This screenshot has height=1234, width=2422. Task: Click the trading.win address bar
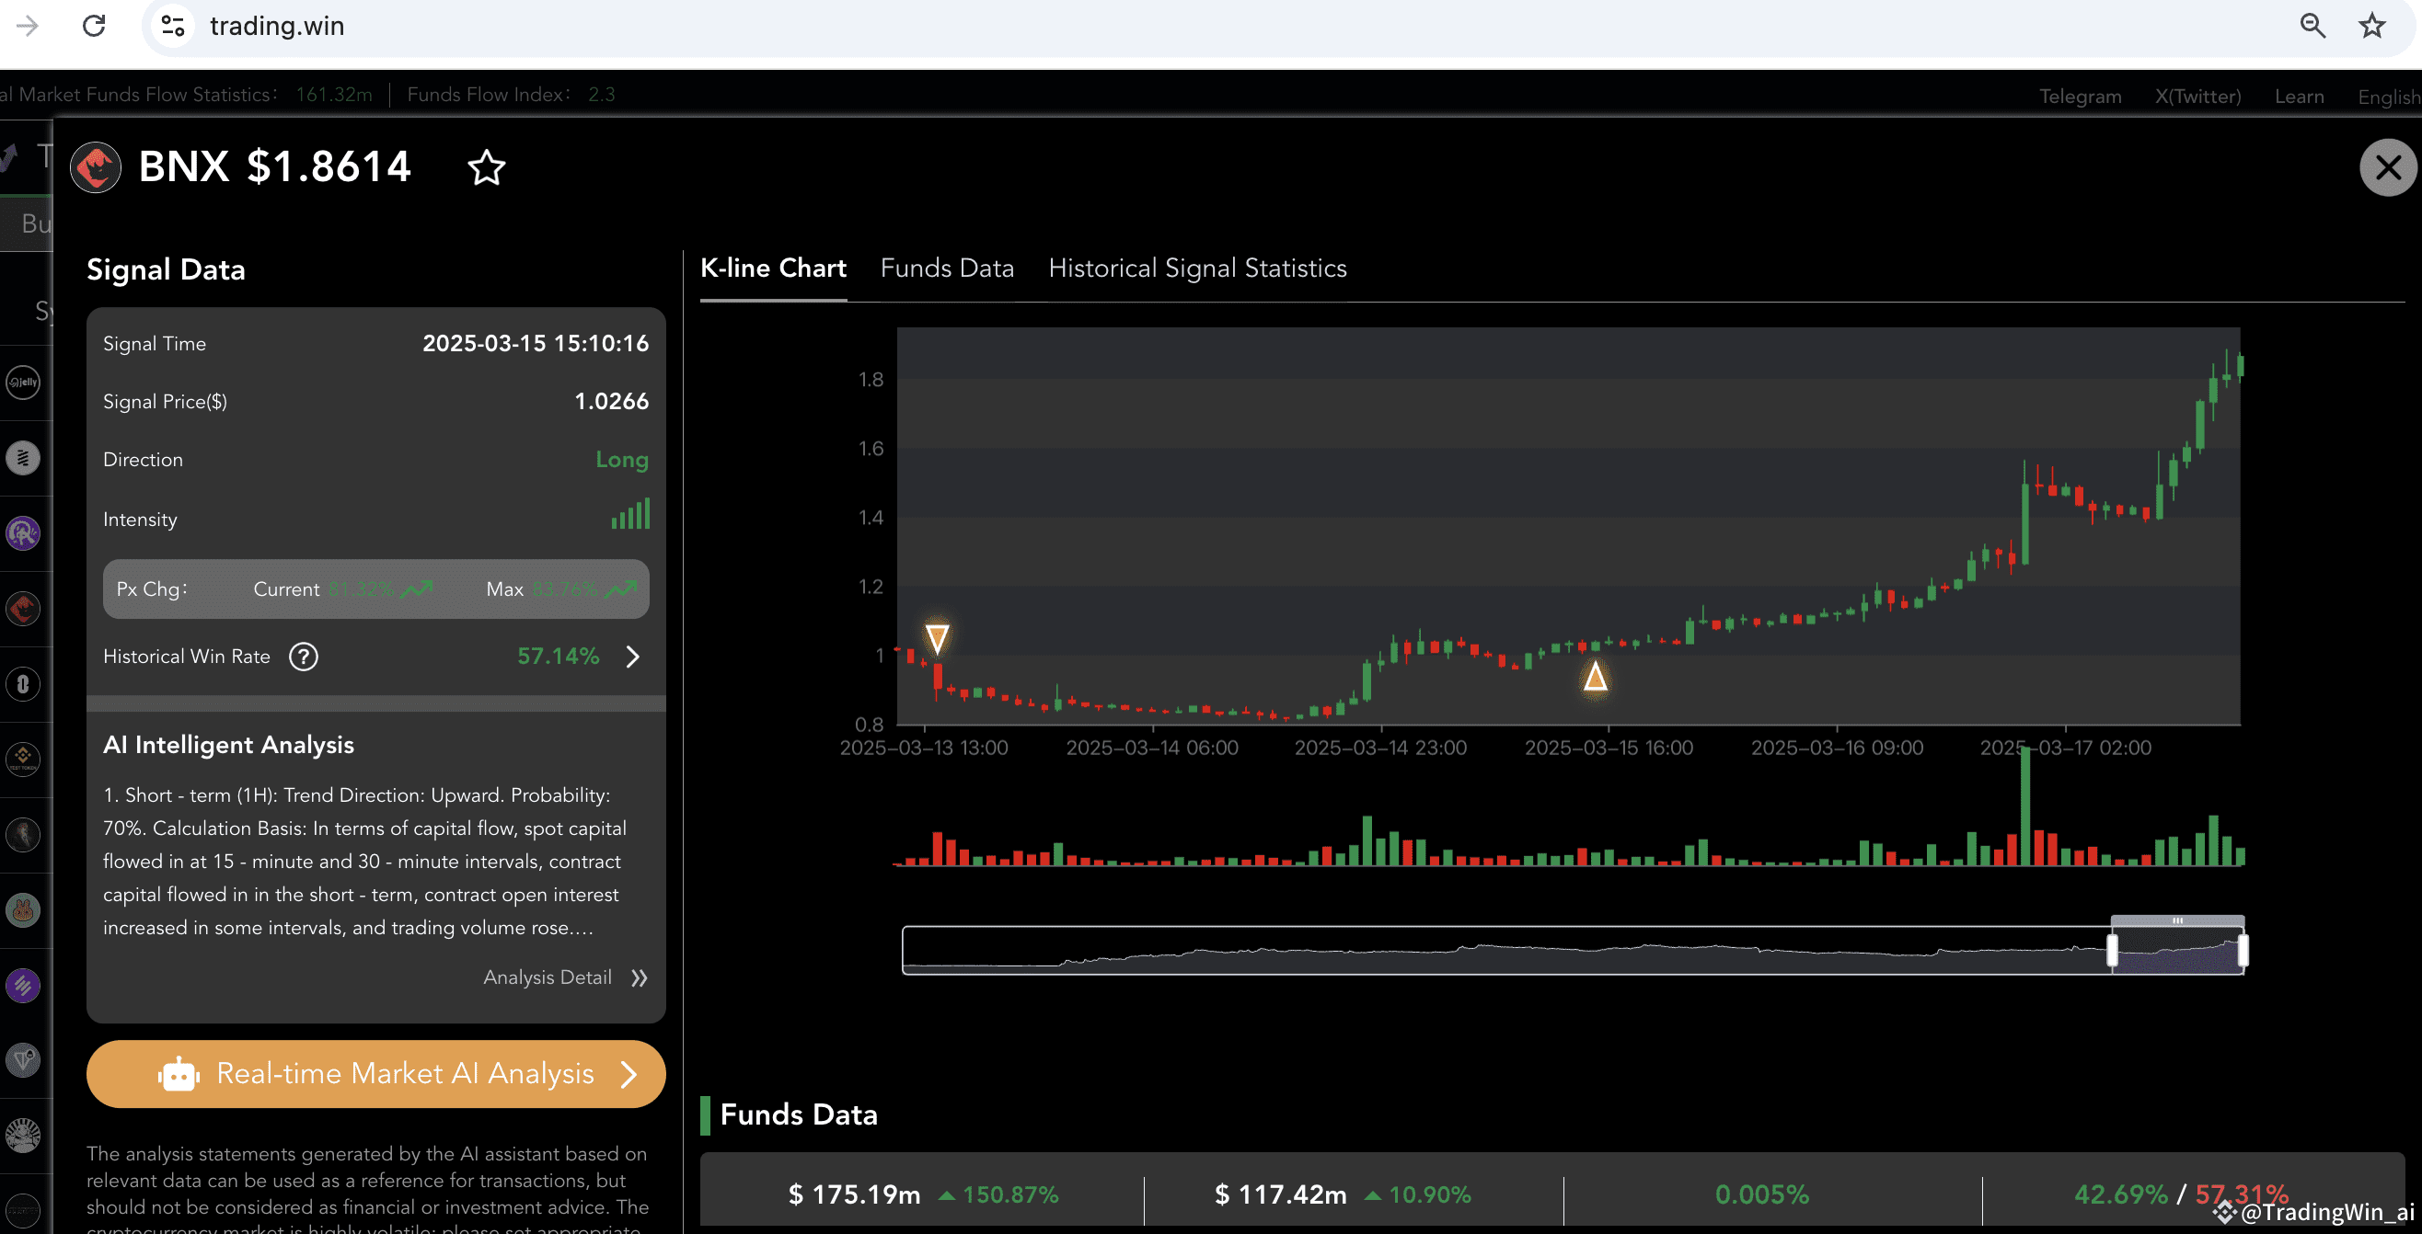[1222, 26]
